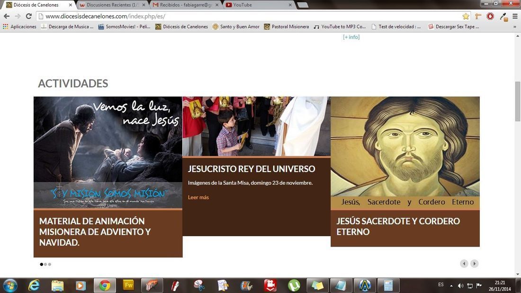Image resolution: width=521 pixels, height=293 pixels.
Task: Open Adobe Fireworks from the taskbar
Action: [128, 285]
